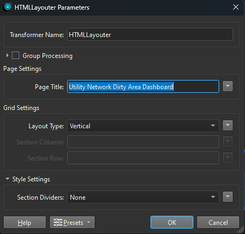The image size is (245, 234).
Task: Enable the Group Processing checkbox
Action: click(x=16, y=55)
